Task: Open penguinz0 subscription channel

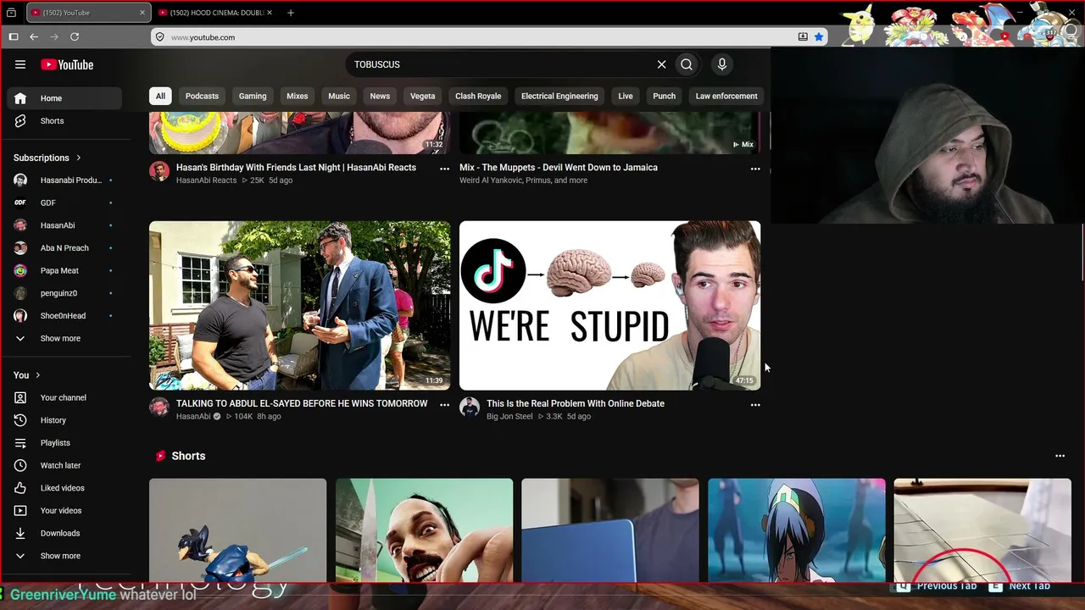Action: pos(64,293)
